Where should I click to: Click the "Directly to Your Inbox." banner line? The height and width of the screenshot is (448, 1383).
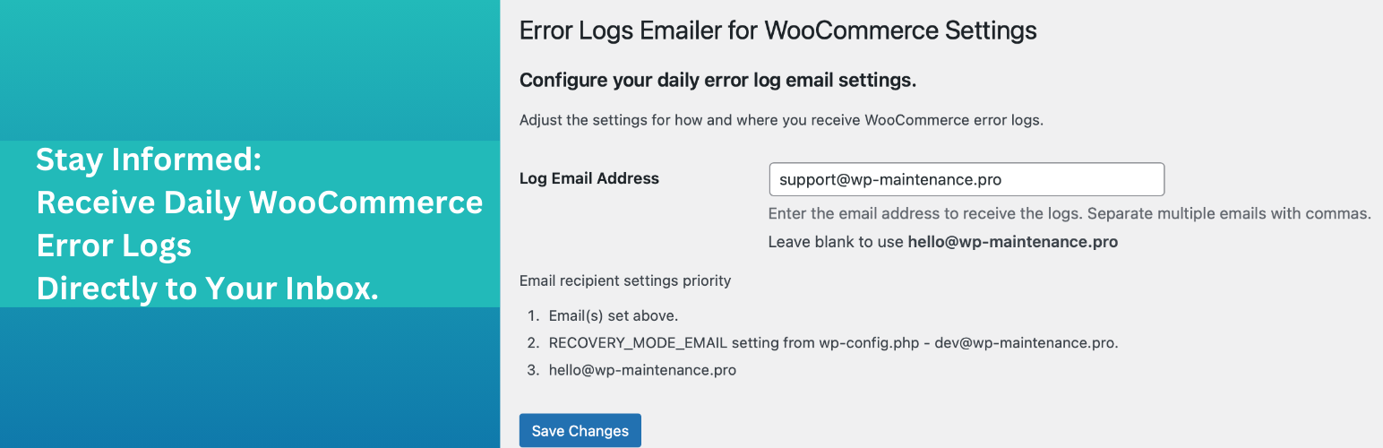[x=207, y=288]
